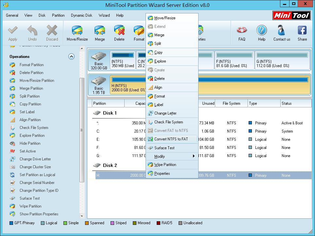The width and height of the screenshot is (315, 236).
Task: Click the Format toolbar icon
Action: tap(139, 31)
